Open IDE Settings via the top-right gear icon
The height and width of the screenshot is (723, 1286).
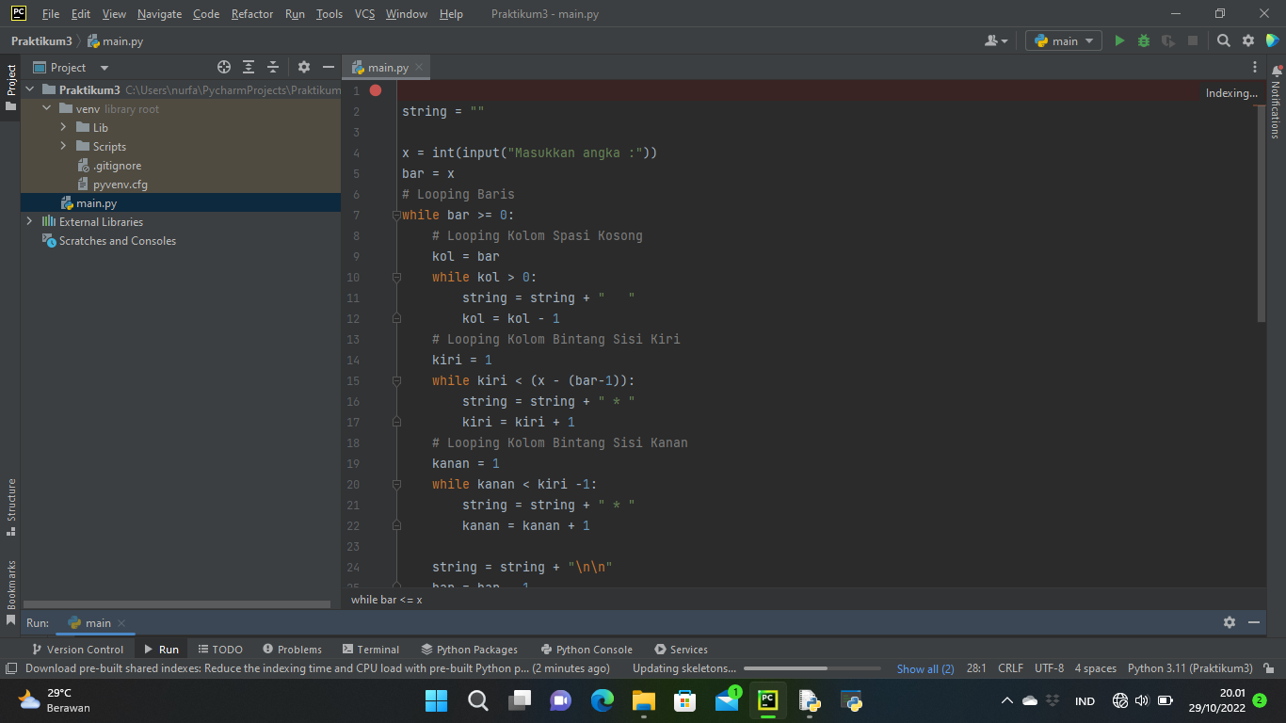[x=1247, y=40]
